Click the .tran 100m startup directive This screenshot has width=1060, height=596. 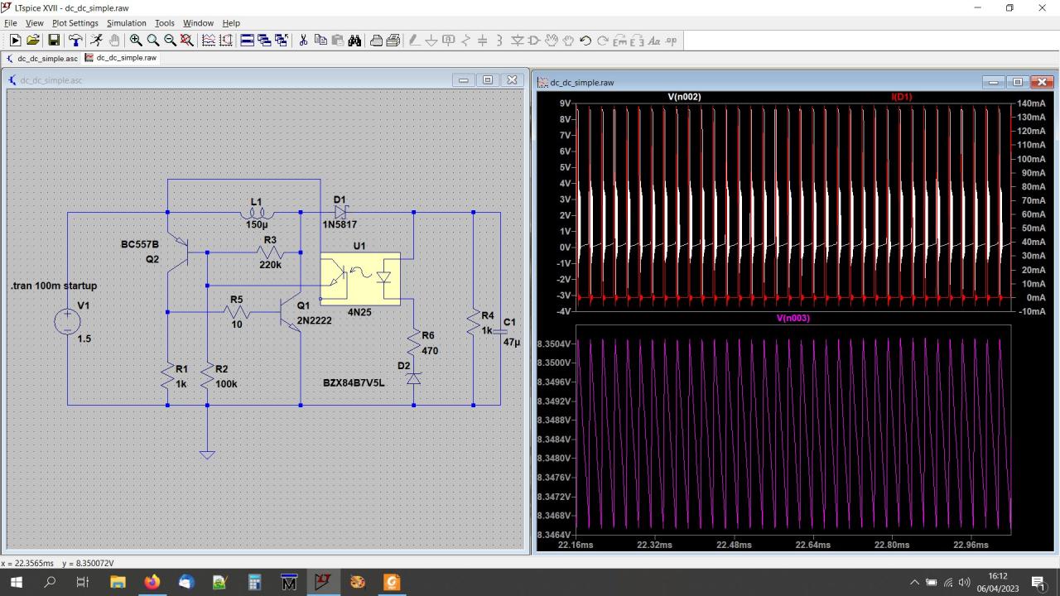click(54, 286)
